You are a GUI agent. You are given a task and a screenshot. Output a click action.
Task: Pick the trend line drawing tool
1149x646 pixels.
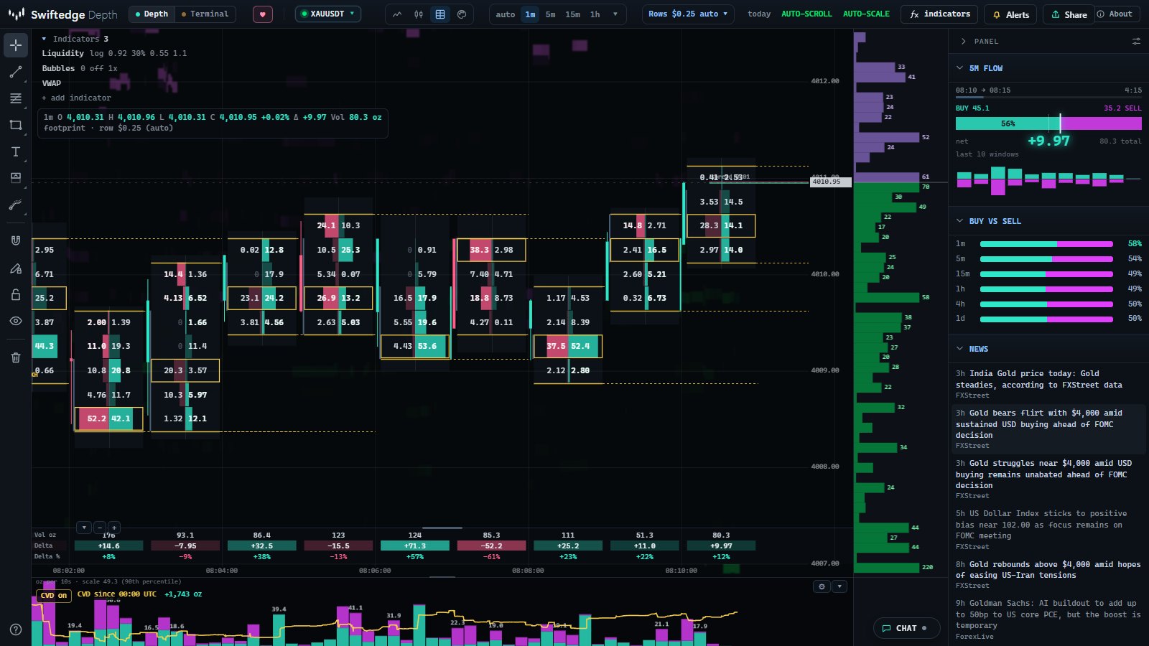16,72
